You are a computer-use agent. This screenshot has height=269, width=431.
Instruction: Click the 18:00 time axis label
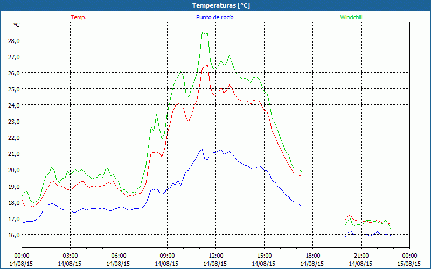(x=313, y=256)
